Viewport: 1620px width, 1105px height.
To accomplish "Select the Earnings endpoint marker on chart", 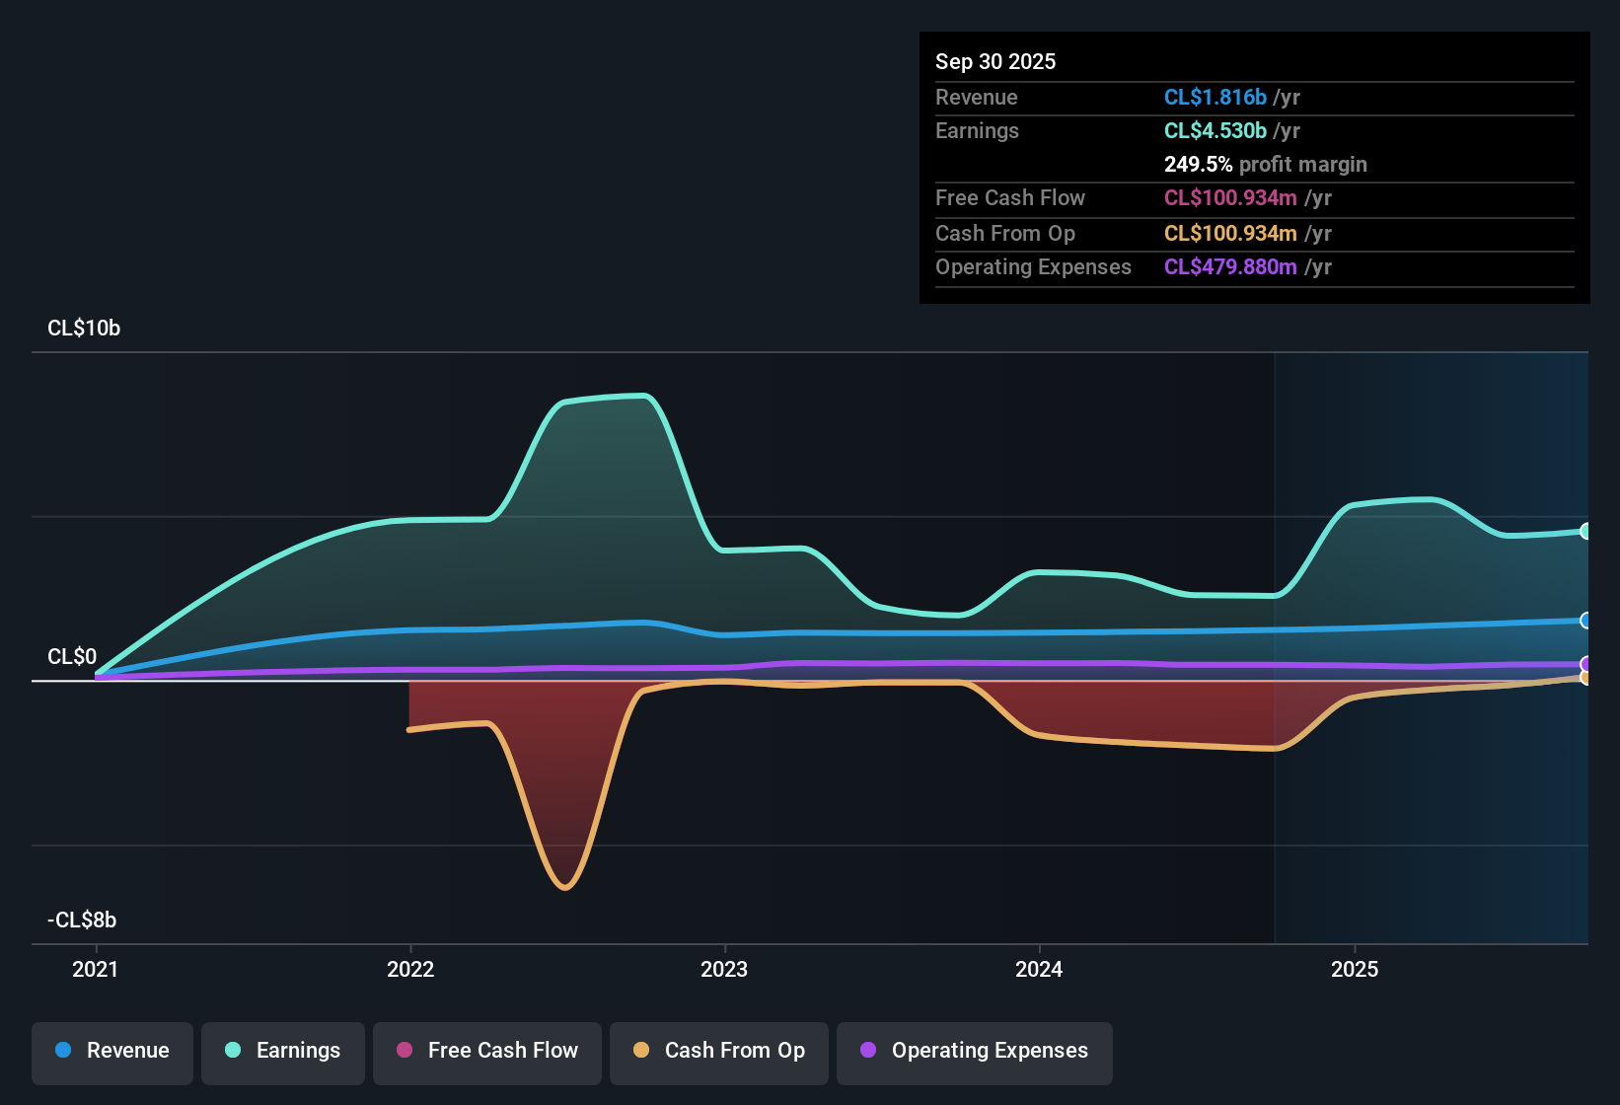I will point(1585,532).
